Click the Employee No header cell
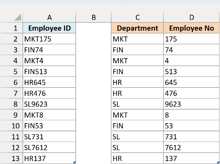This screenshot has width=220, height=164. pos(192,28)
